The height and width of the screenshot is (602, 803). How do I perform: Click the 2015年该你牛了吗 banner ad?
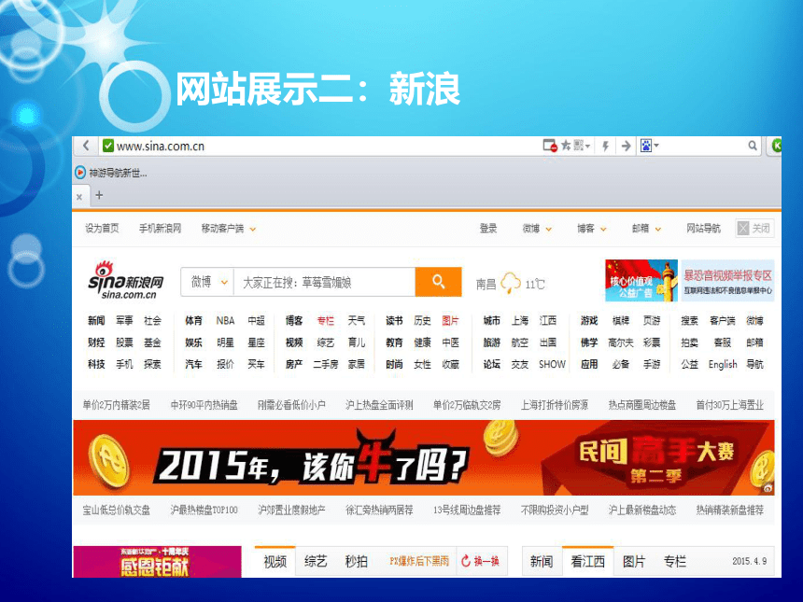point(424,457)
